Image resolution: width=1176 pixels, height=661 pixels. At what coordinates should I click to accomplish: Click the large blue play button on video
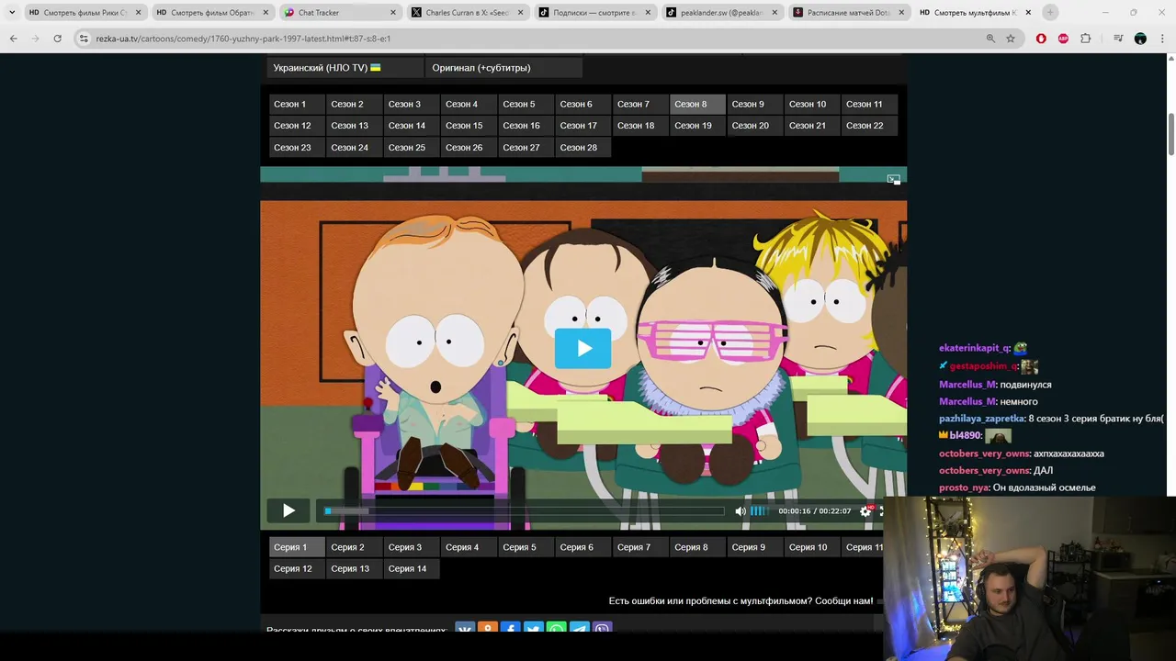(x=582, y=349)
